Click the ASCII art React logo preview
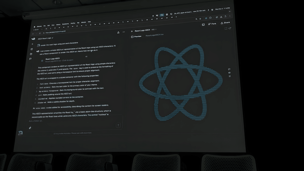This screenshot has height=171, width=304. (x=181, y=83)
